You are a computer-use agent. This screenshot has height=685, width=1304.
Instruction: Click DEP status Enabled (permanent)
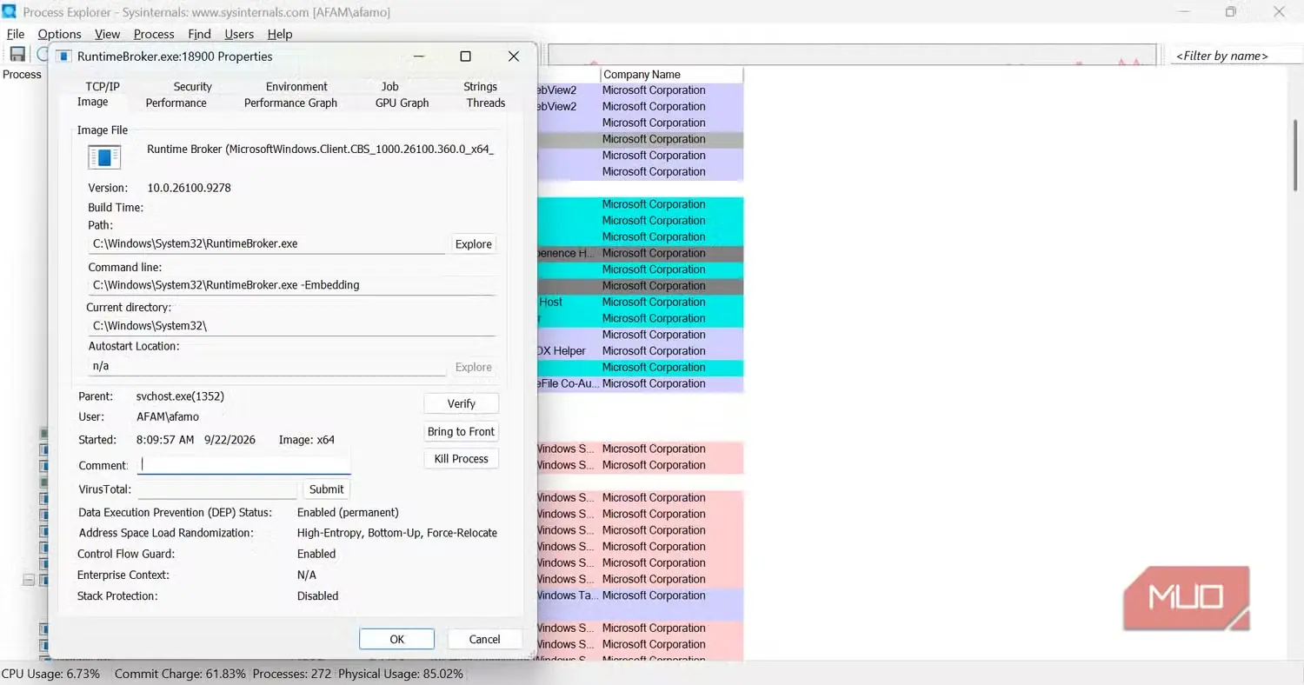point(348,513)
